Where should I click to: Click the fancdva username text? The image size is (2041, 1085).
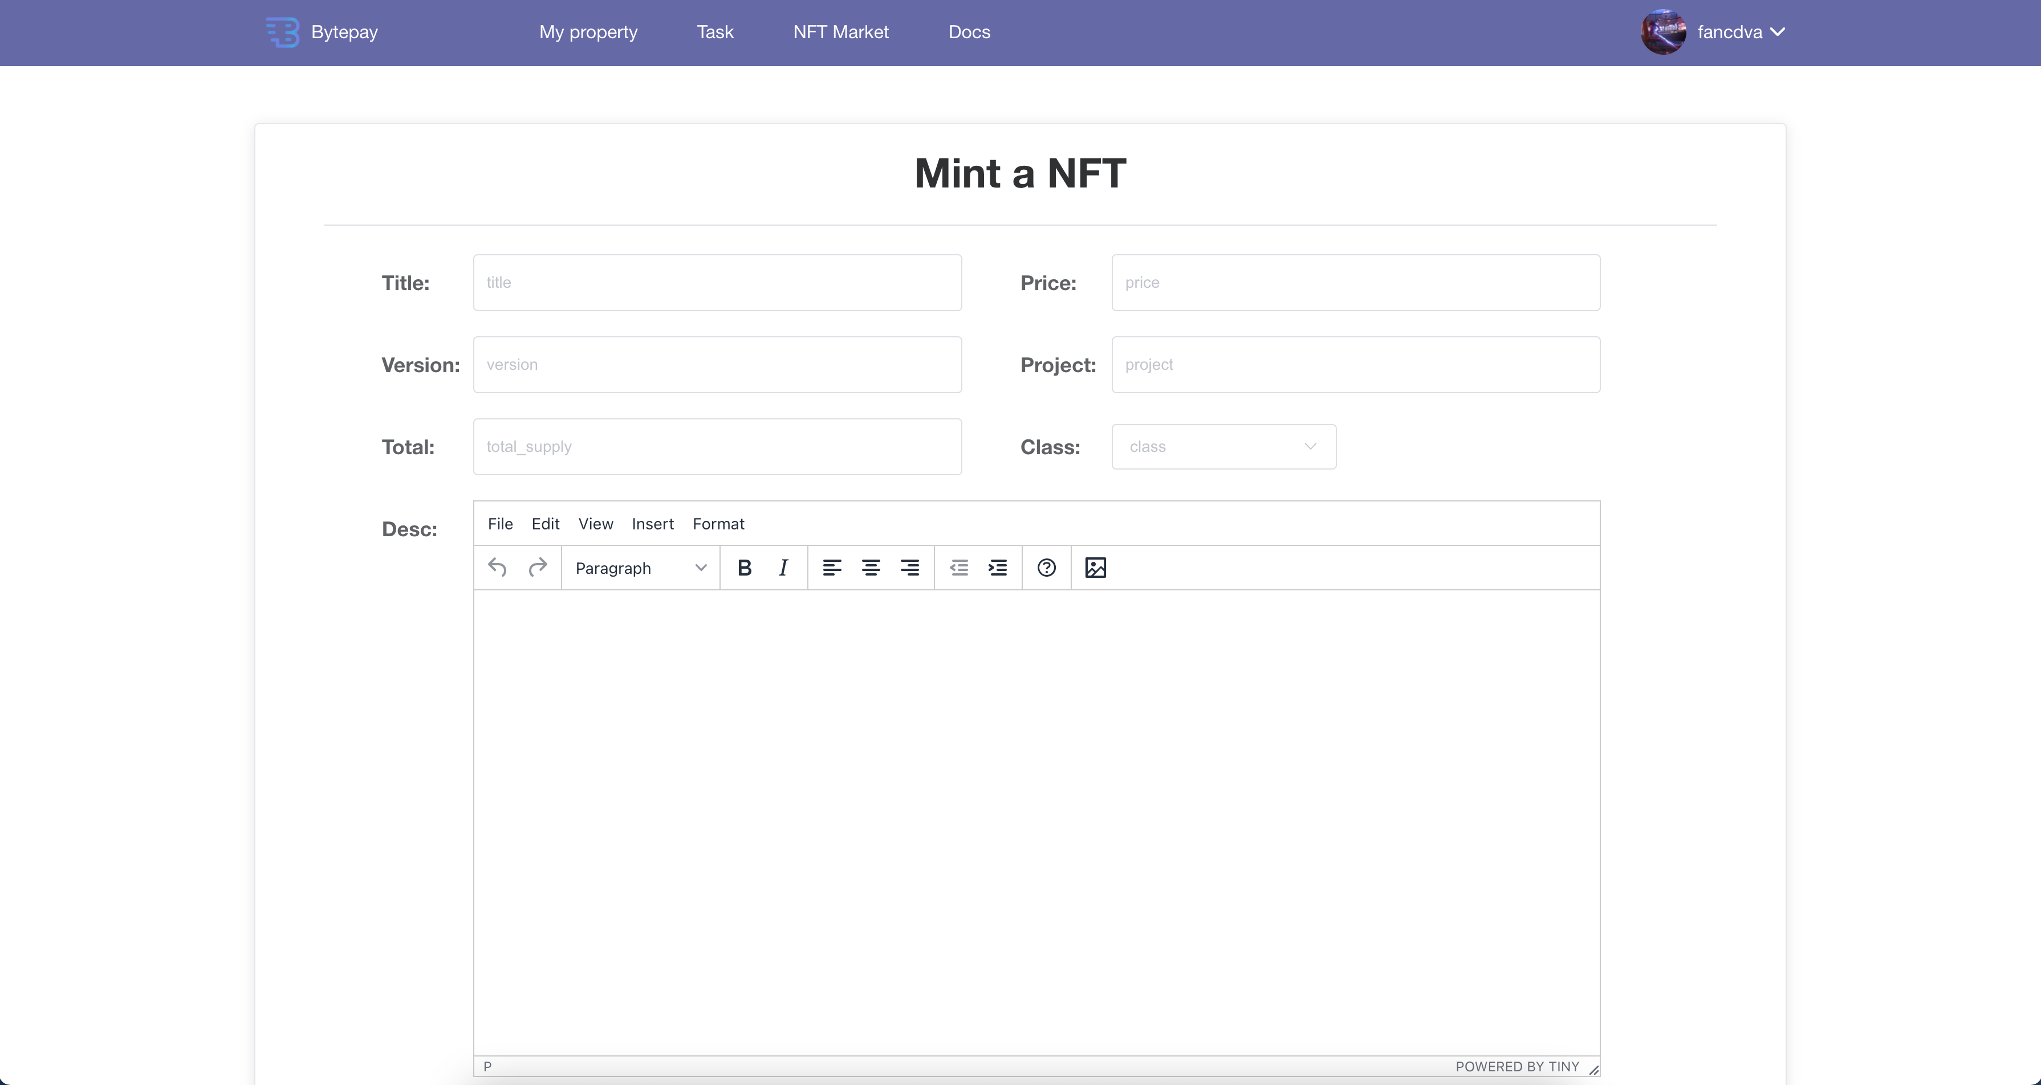1730,32
